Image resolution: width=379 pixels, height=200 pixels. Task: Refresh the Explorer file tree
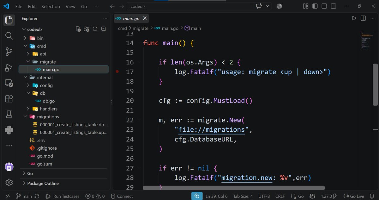[x=95, y=29]
